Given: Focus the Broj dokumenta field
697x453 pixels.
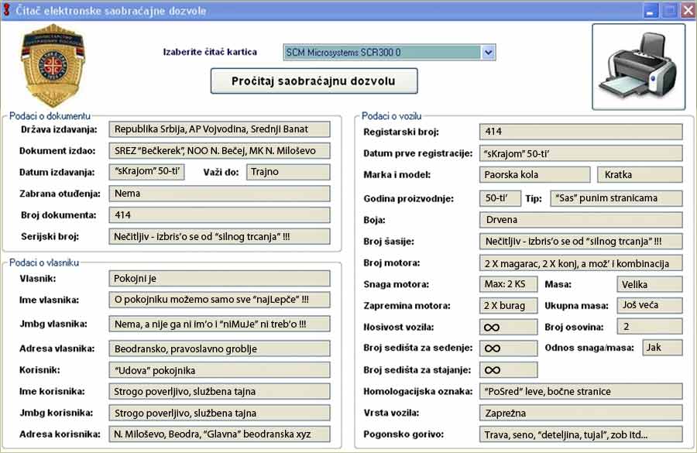Looking at the screenshot, I should click(x=219, y=214).
